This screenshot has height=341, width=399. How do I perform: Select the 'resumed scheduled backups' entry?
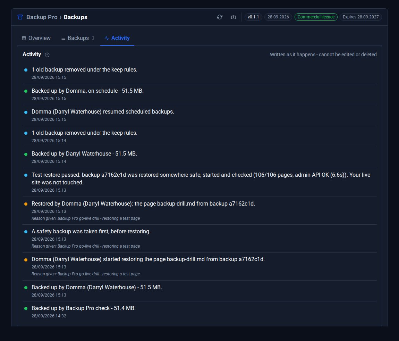click(x=199, y=115)
